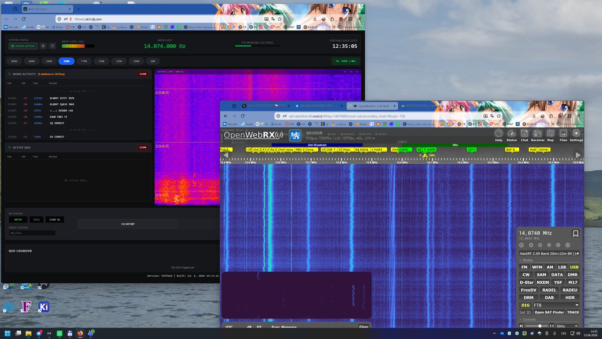Select the CW mode button
This screenshot has height=339, width=602.
point(526,275)
